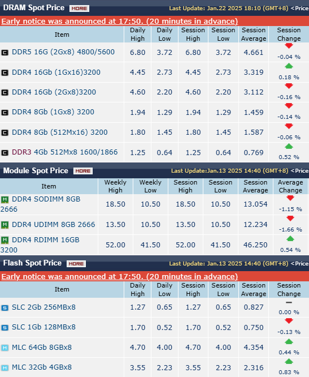Click the red down arrow for DDR4 16Gb (2Gx8)3200

click(x=289, y=85)
